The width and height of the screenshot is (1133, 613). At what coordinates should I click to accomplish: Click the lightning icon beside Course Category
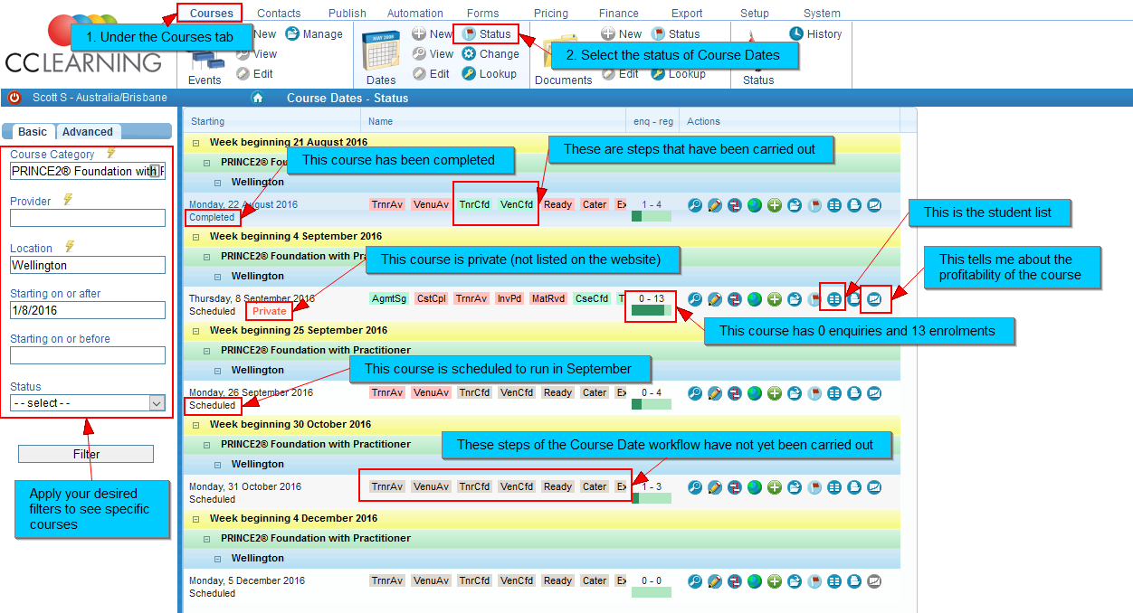click(111, 154)
